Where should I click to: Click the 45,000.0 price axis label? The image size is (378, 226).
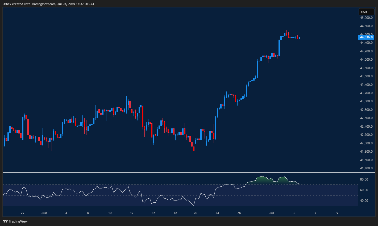[x=367, y=18]
